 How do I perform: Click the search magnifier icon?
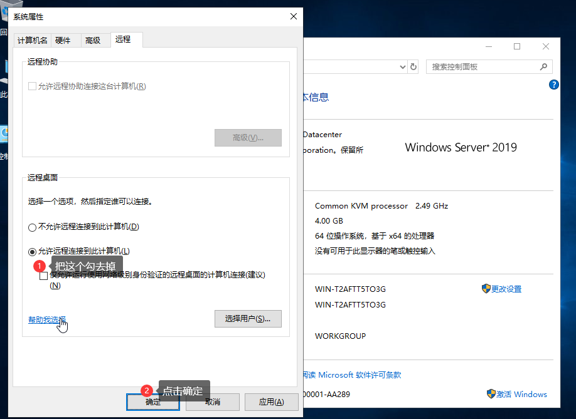click(x=543, y=67)
